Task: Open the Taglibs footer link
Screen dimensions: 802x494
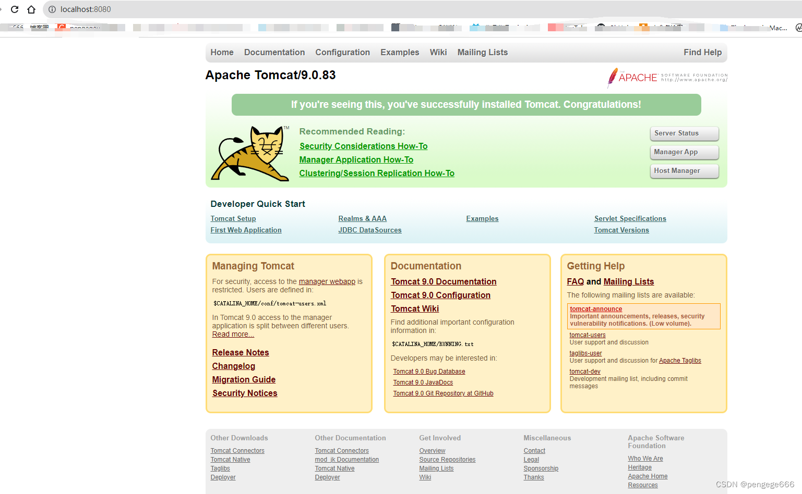Action: 220,468
